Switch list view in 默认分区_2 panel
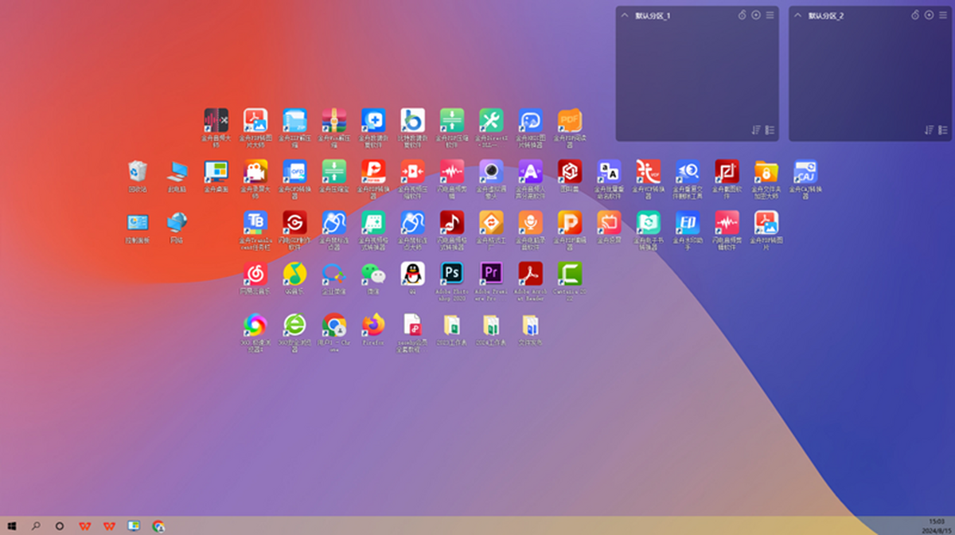This screenshot has width=955, height=535. [943, 130]
